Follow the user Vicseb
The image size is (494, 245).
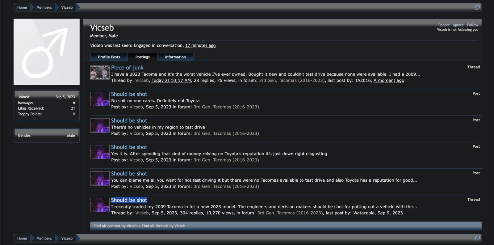472,25
